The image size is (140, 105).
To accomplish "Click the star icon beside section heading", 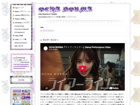I will [x=41, y=40].
